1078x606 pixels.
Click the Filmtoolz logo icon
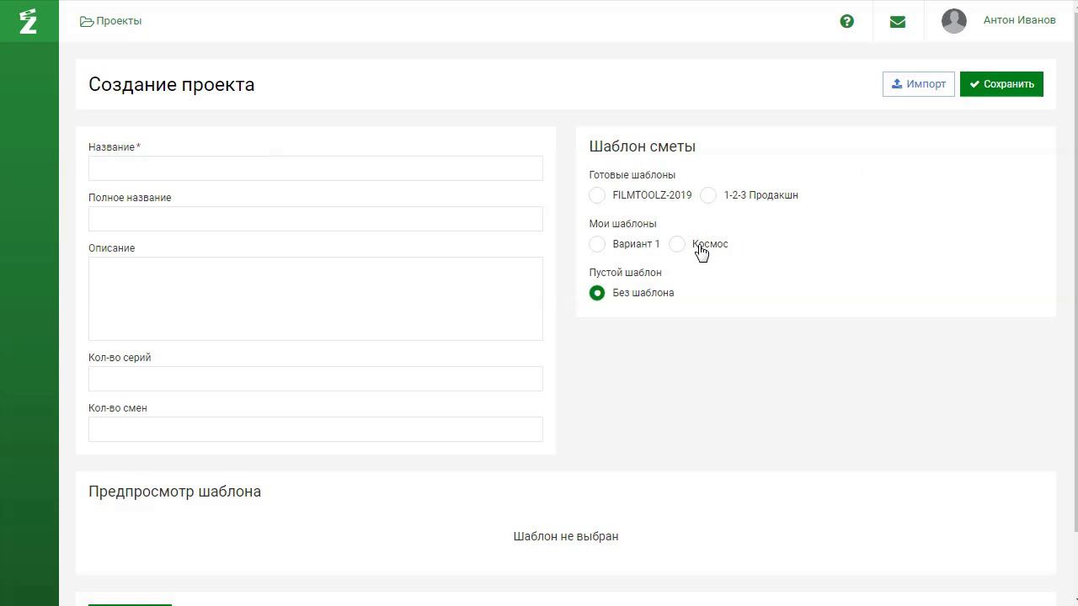(x=29, y=21)
